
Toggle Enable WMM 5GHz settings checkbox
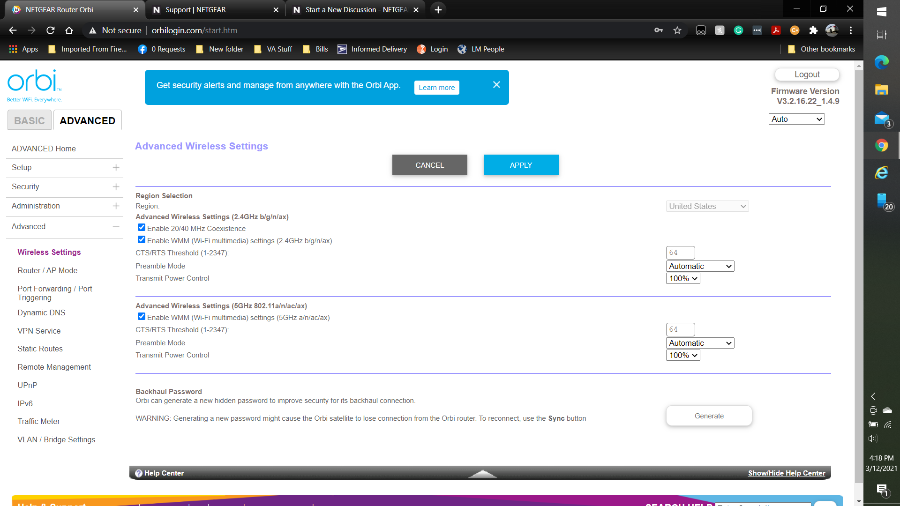[x=142, y=317]
